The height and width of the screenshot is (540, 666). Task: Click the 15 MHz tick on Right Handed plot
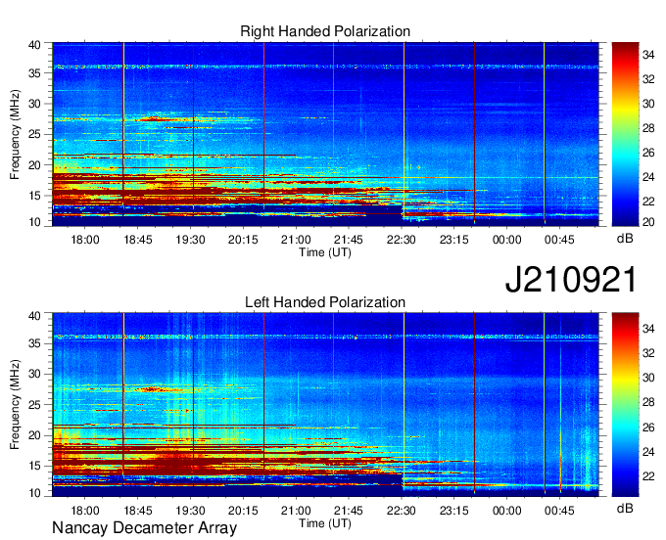[x=34, y=196]
